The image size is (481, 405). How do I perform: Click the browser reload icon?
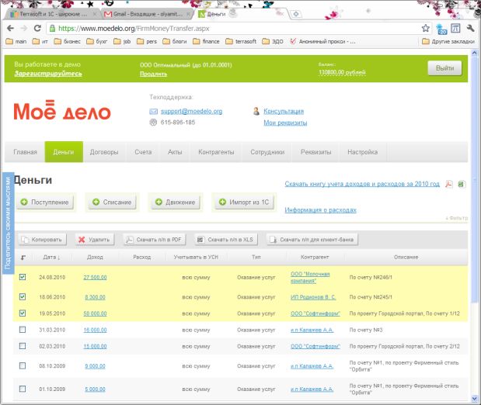coord(40,28)
